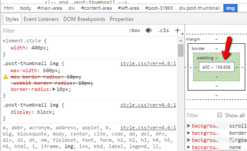The width and height of the screenshot is (247, 151).
Task: Expand the background property showing none
Action: [189, 147]
